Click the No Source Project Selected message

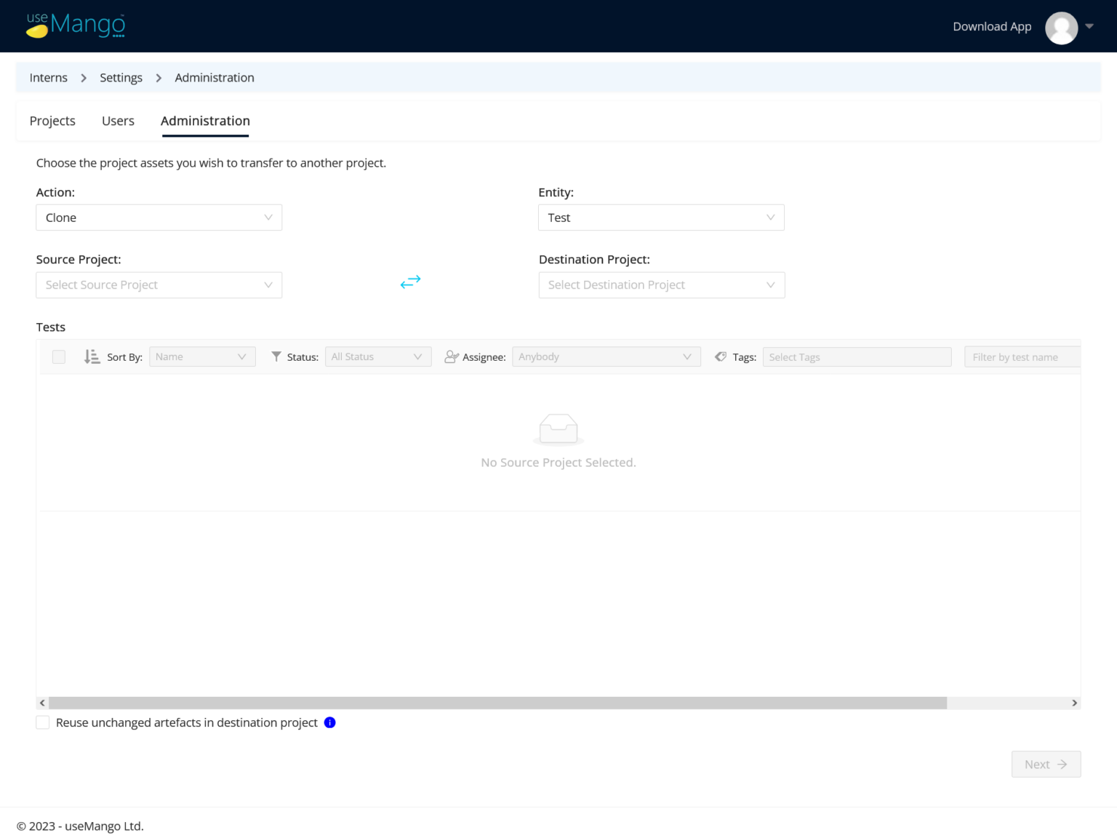tap(558, 463)
